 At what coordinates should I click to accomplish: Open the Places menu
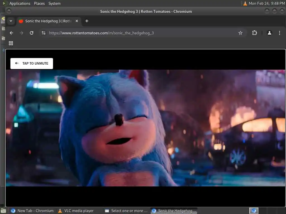tap(39, 3)
